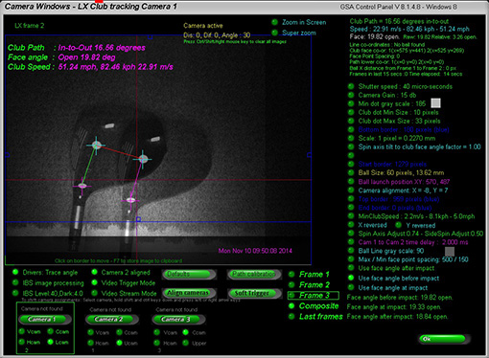Viewport: 489px width, 358px height.
Task: Toggle the Zoom in Screen option
Action: click(x=274, y=22)
